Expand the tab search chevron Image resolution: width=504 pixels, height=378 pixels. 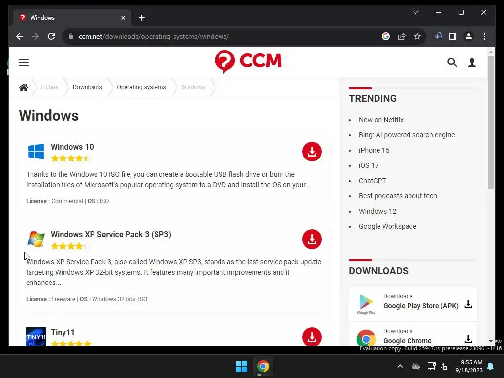[x=415, y=12]
